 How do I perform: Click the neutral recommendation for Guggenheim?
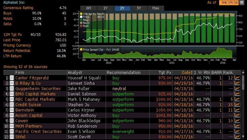coord(119,88)
